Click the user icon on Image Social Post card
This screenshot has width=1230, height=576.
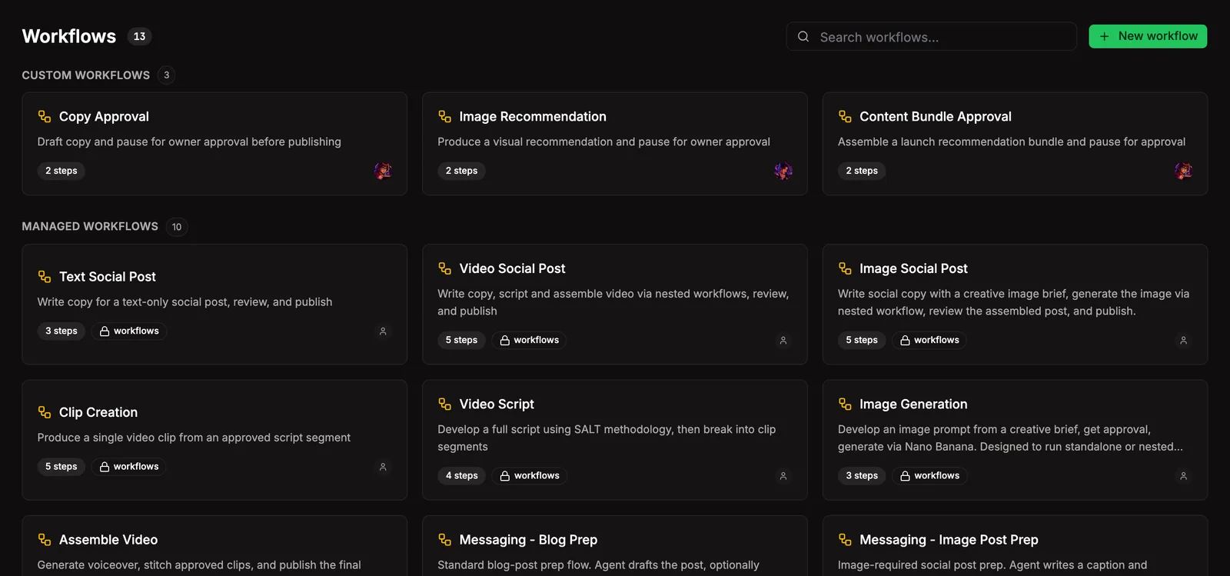coord(1184,340)
